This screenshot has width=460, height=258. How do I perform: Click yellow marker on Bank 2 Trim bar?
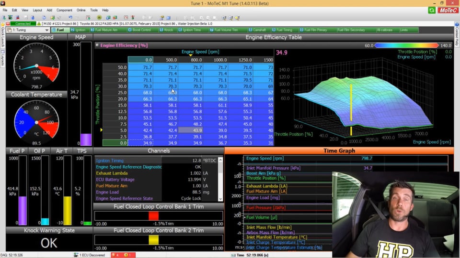click(153, 240)
